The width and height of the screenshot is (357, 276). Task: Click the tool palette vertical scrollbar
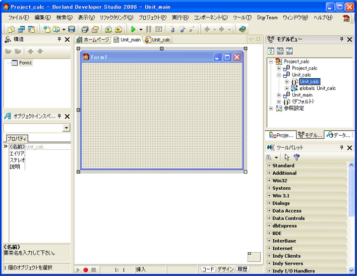tap(352, 218)
